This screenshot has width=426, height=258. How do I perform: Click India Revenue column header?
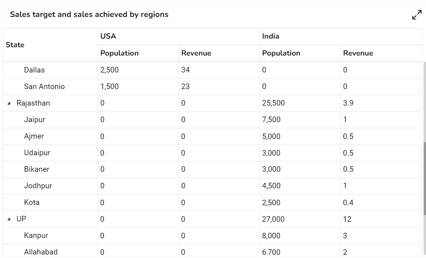click(x=358, y=53)
